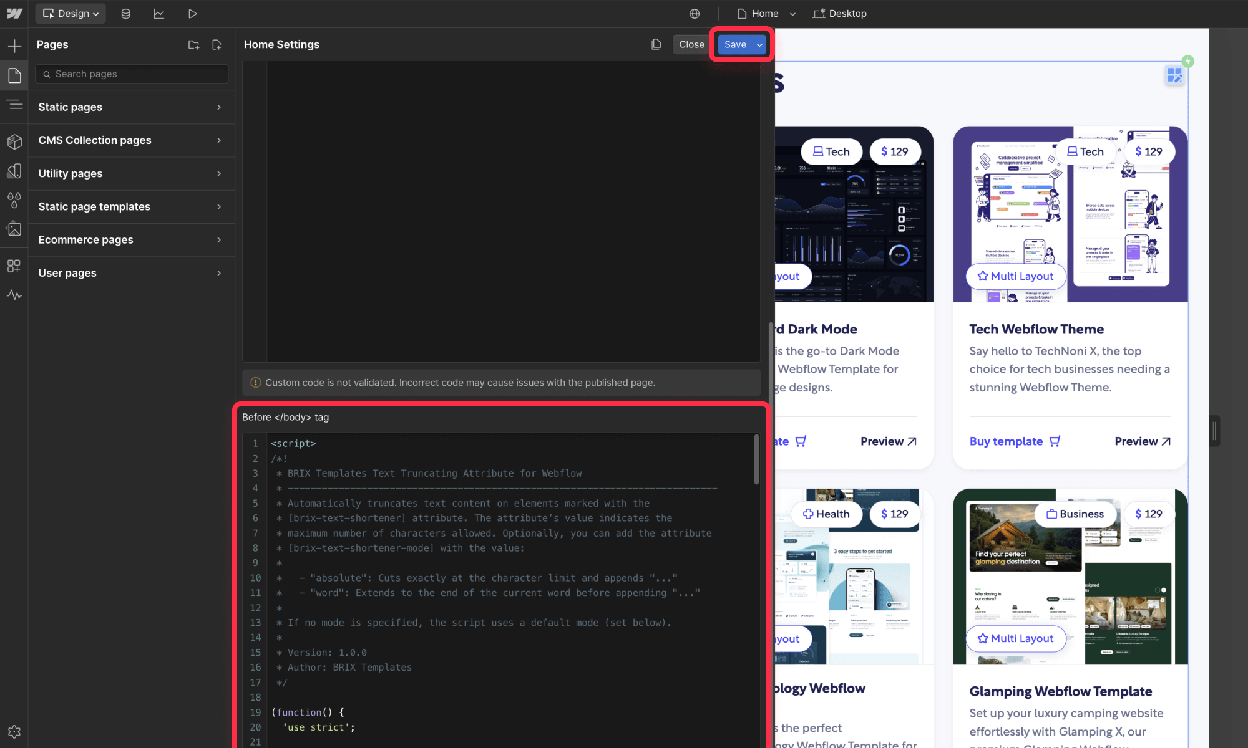The width and height of the screenshot is (1248, 748).
Task: Open the Save options arrow
Action: point(759,44)
